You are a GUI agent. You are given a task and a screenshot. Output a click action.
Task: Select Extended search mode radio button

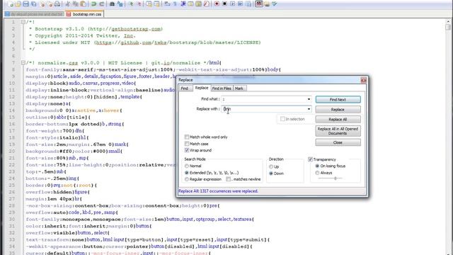click(x=187, y=173)
